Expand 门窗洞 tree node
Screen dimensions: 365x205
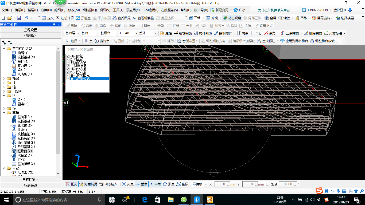[4, 91]
